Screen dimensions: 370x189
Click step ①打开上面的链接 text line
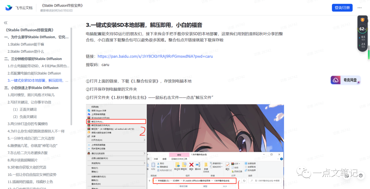139,81
